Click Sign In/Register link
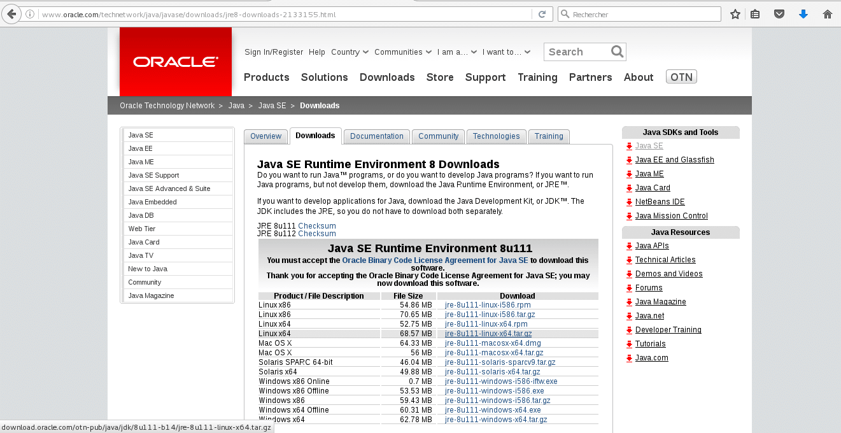 (274, 52)
